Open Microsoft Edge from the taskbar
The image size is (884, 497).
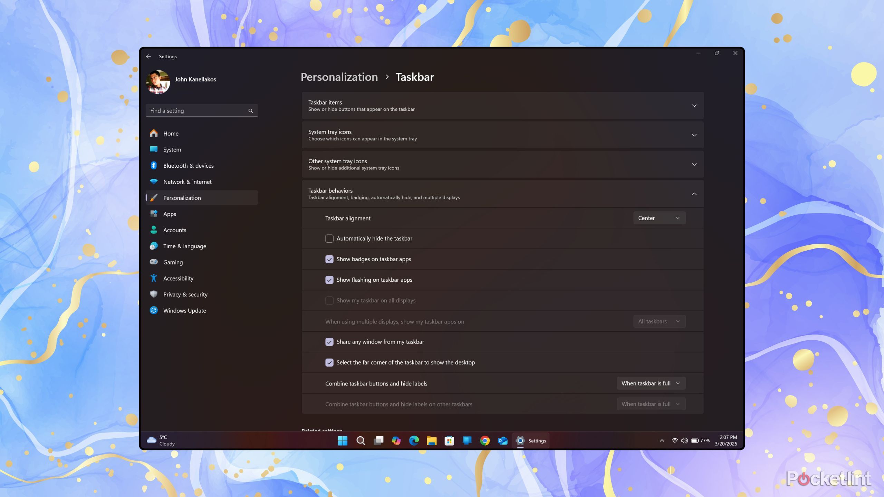tap(414, 440)
